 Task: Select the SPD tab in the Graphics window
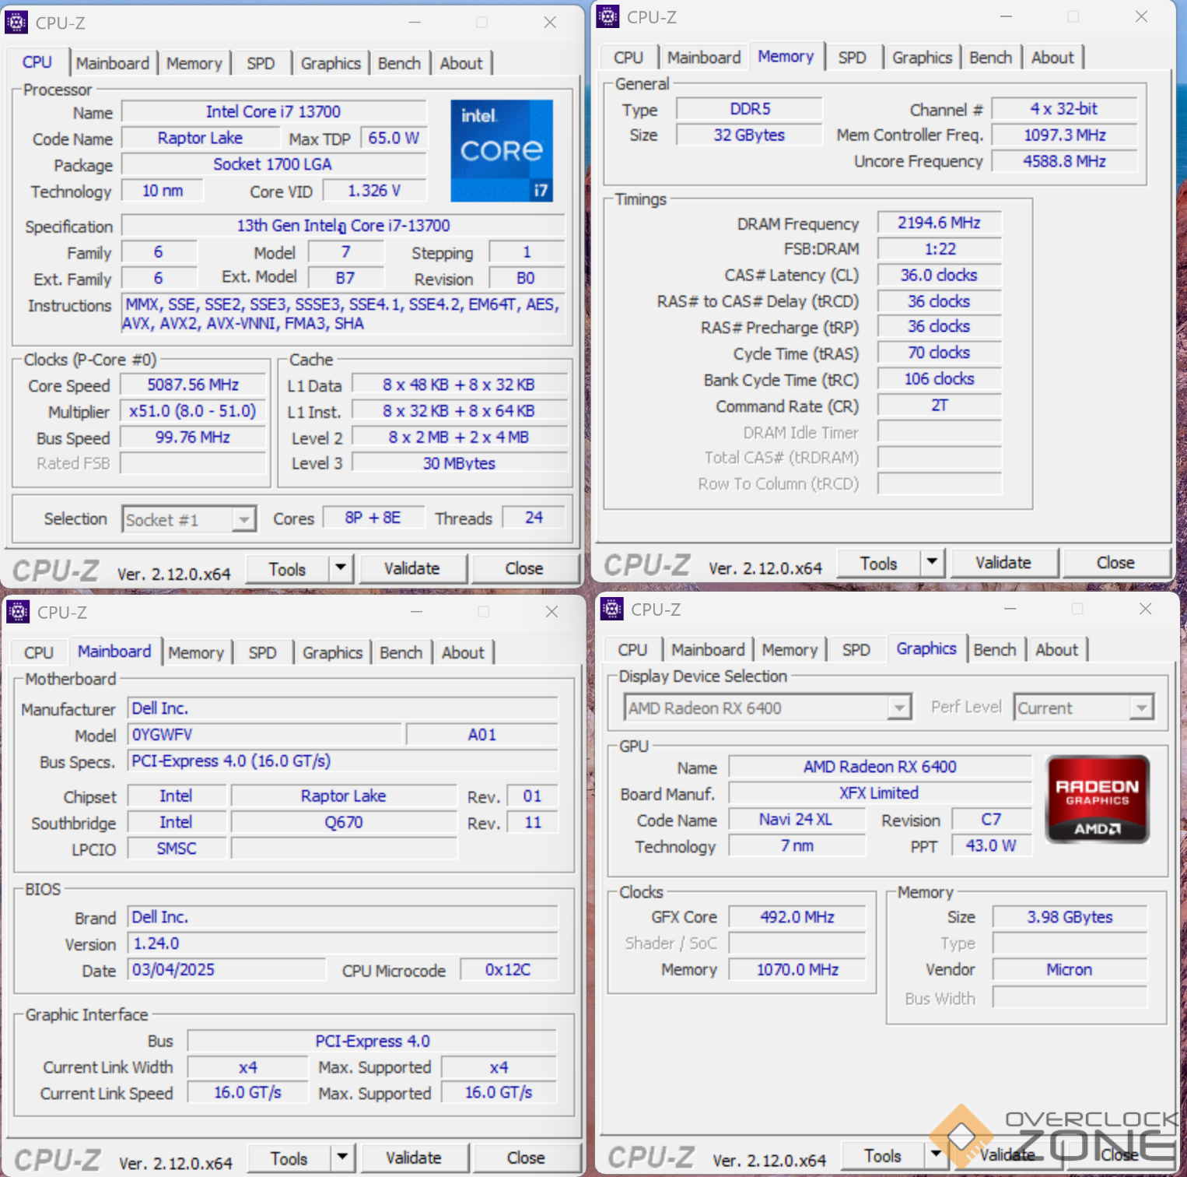click(856, 649)
